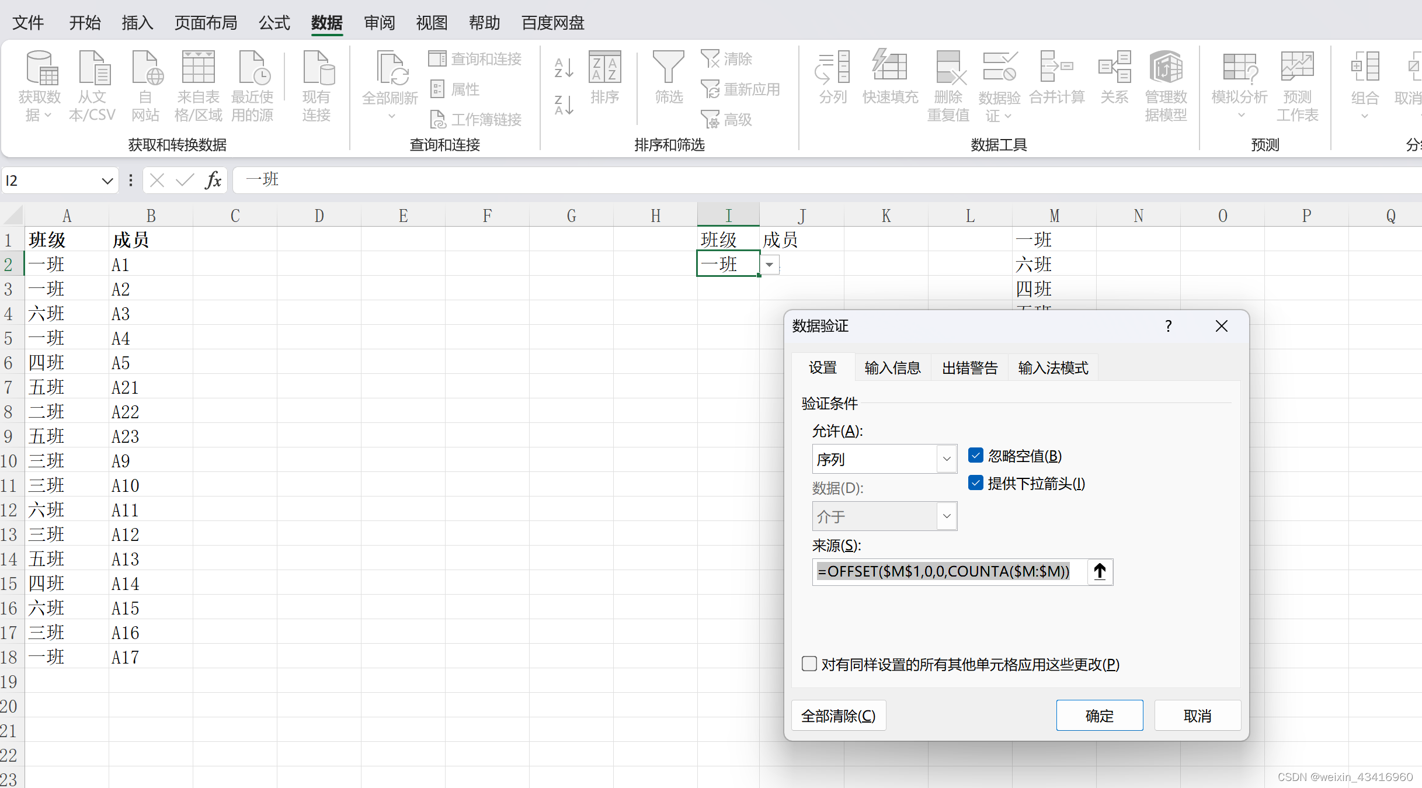Enable the apply-changes-to-all-other-cells checkbox
Image resolution: width=1422 pixels, height=788 pixels.
click(809, 664)
